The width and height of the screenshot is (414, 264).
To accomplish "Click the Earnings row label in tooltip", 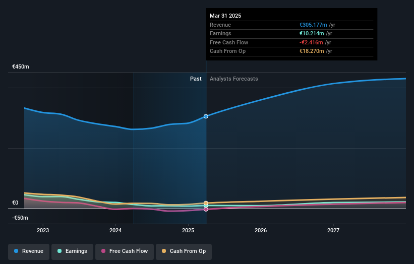I will [220, 33].
